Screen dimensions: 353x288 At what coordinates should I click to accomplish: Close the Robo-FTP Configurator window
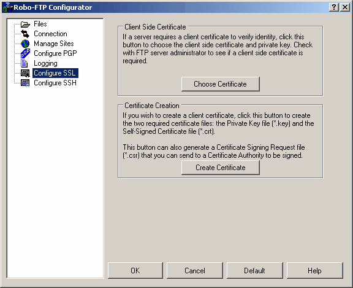point(344,7)
